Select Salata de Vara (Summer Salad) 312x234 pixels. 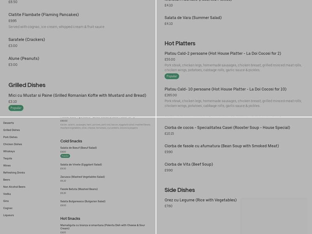[x=193, y=18]
